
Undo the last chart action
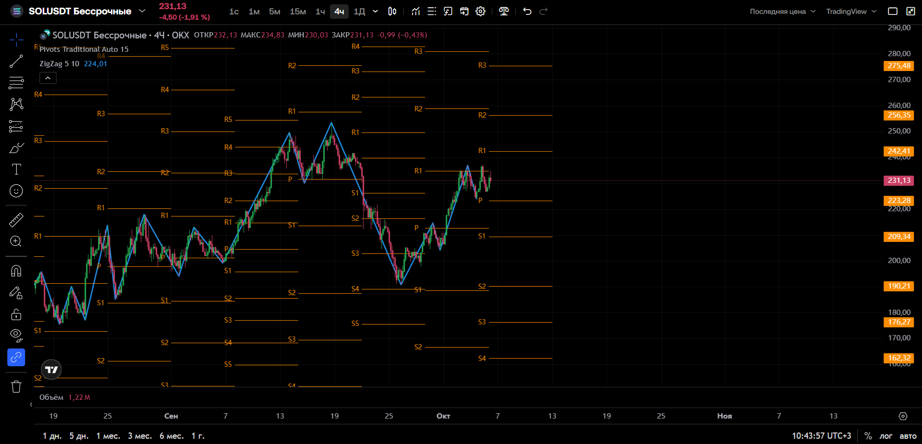(x=527, y=12)
